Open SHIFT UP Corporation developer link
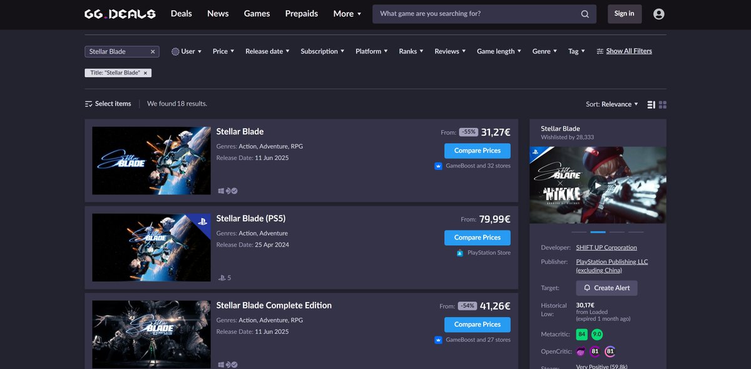Image resolution: width=751 pixels, height=369 pixels. pyautogui.click(x=606, y=248)
